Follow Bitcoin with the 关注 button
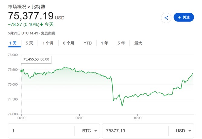202x139 pixels. click(184, 17)
